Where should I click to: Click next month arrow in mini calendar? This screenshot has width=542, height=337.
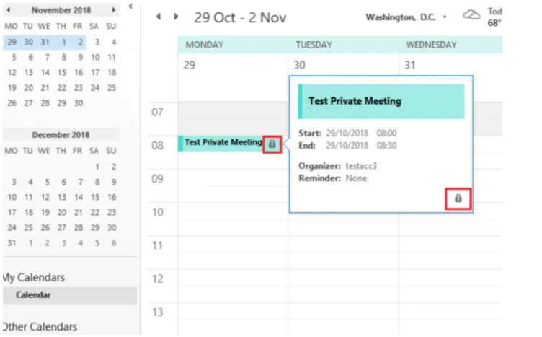click(113, 11)
